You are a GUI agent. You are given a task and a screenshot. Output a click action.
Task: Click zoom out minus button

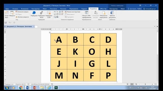click(139, 84)
